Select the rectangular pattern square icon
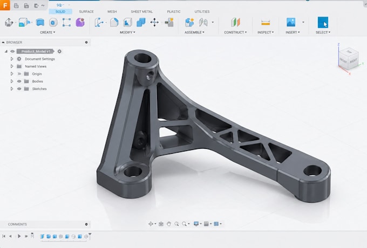367x248 pixels. (x=66, y=23)
